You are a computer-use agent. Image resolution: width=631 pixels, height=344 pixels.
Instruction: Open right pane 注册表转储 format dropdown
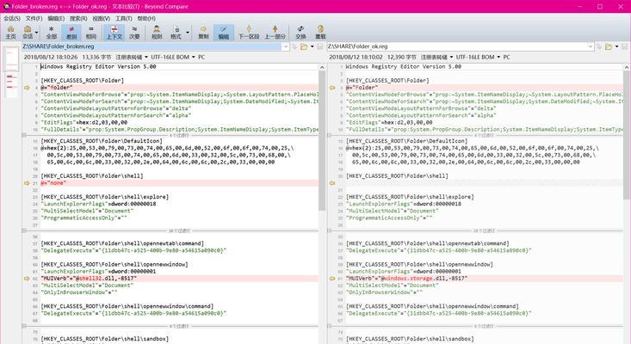pyautogui.click(x=436, y=57)
